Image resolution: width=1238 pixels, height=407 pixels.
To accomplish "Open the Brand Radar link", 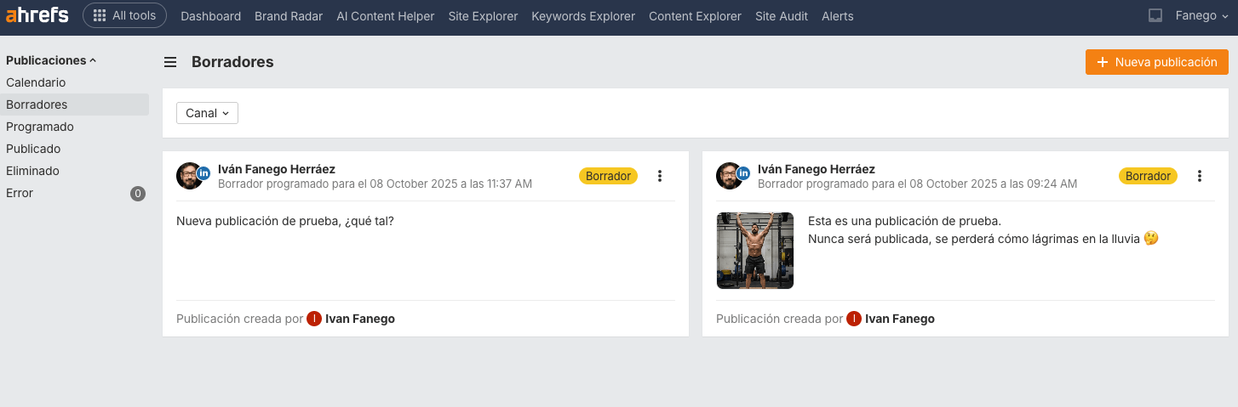I will (289, 16).
